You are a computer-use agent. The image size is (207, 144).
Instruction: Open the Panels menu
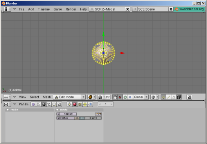click(x=23, y=104)
